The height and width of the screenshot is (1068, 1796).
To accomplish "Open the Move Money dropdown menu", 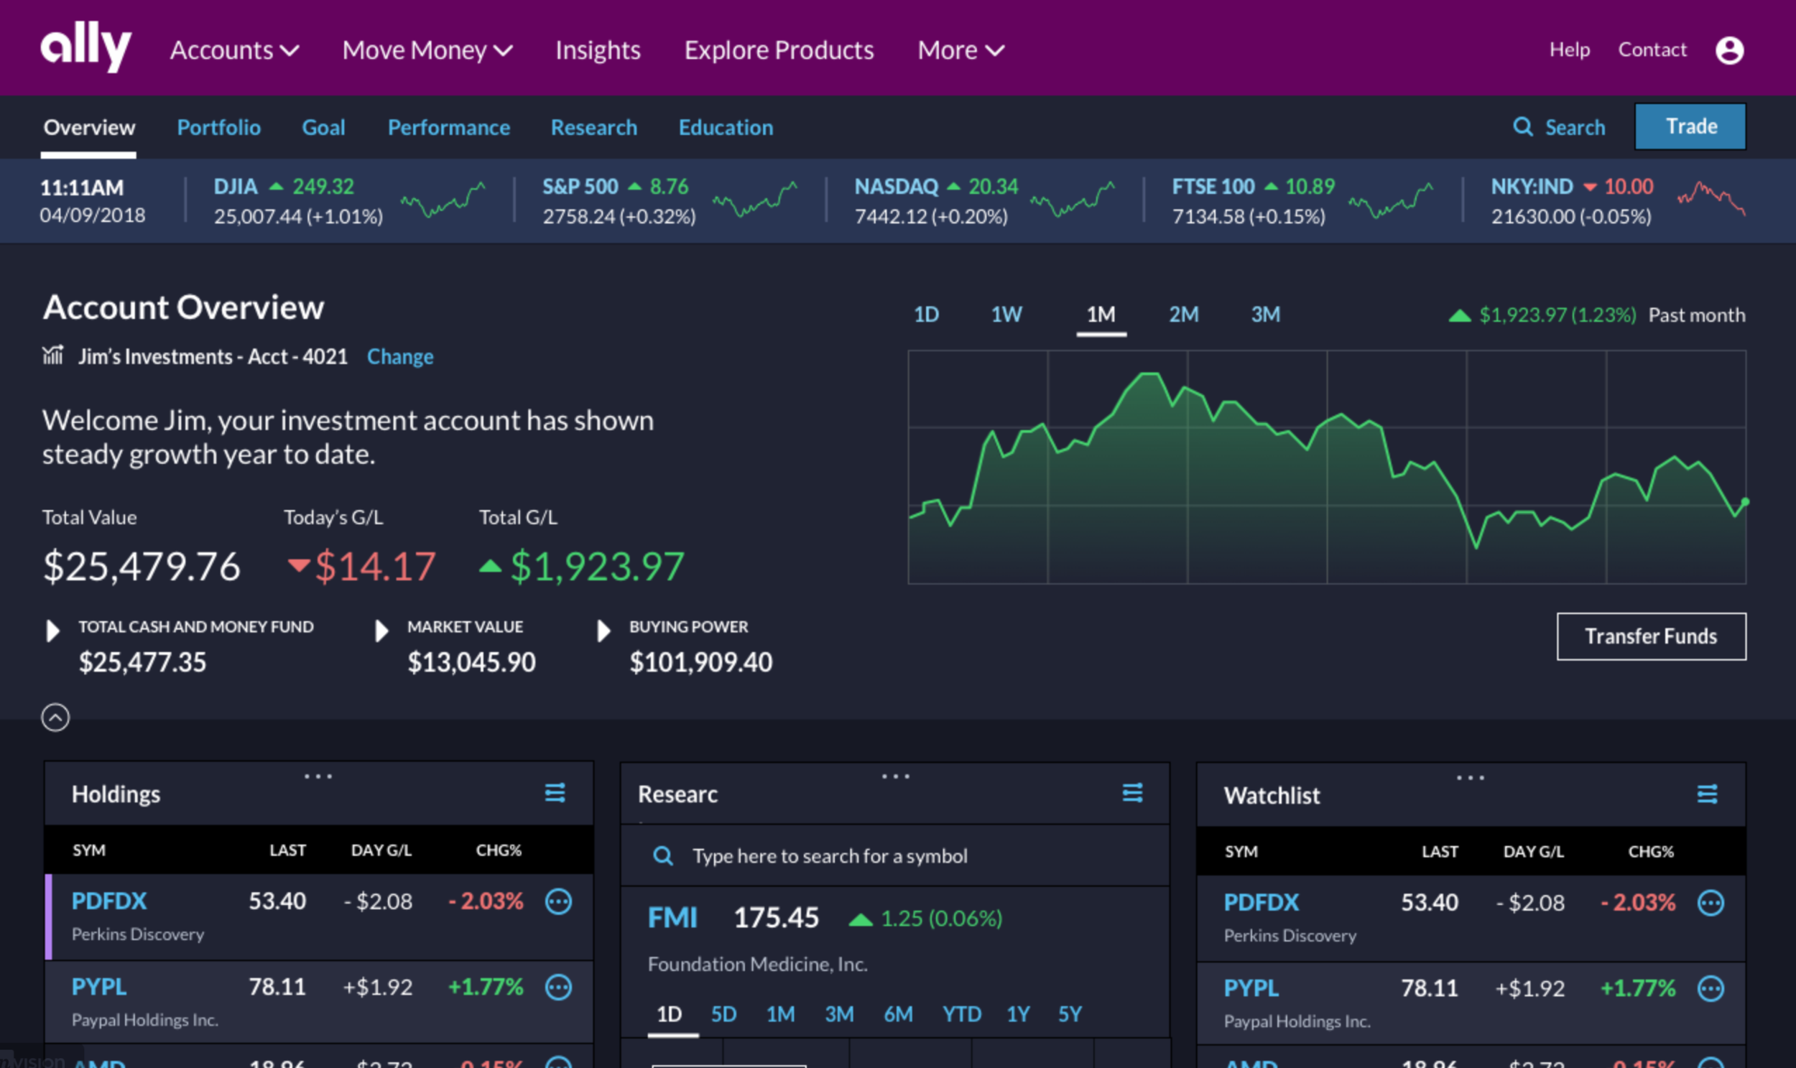I will pyautogui.click(x=427, y=50).
